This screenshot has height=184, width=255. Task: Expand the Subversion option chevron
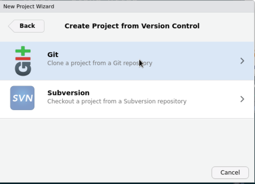click(x=242, y=99)
